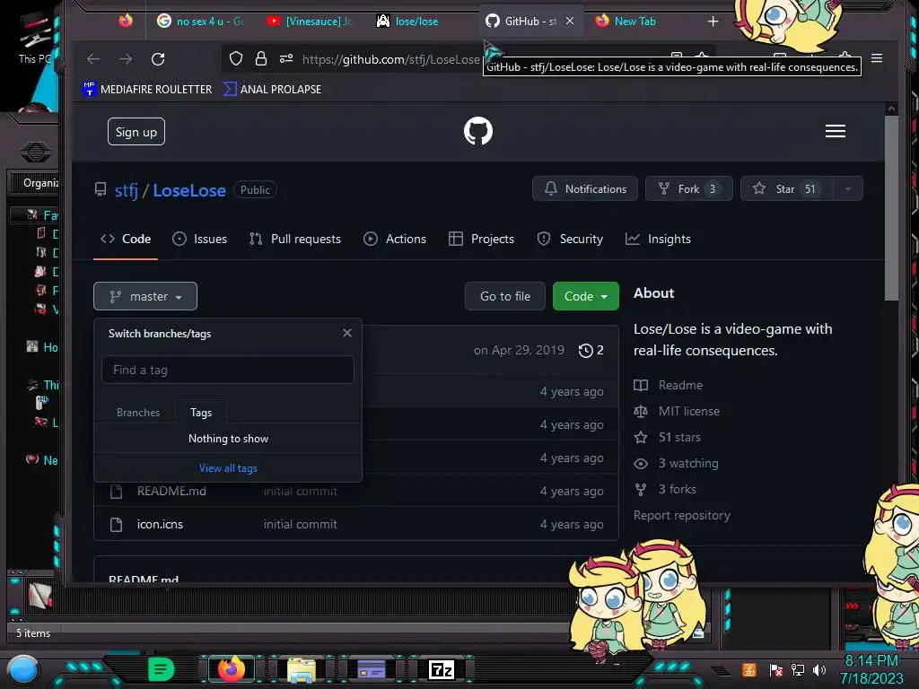Open This PC desktop icon
Viewport: 919px width, 689px height.
[35, 38]
